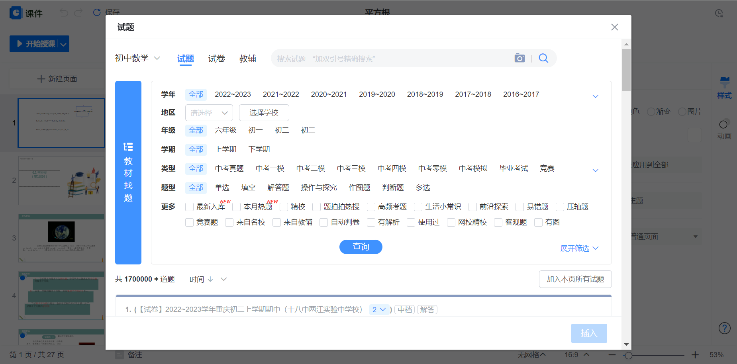Check the 压轴题 checkbox

coord(560,207)
